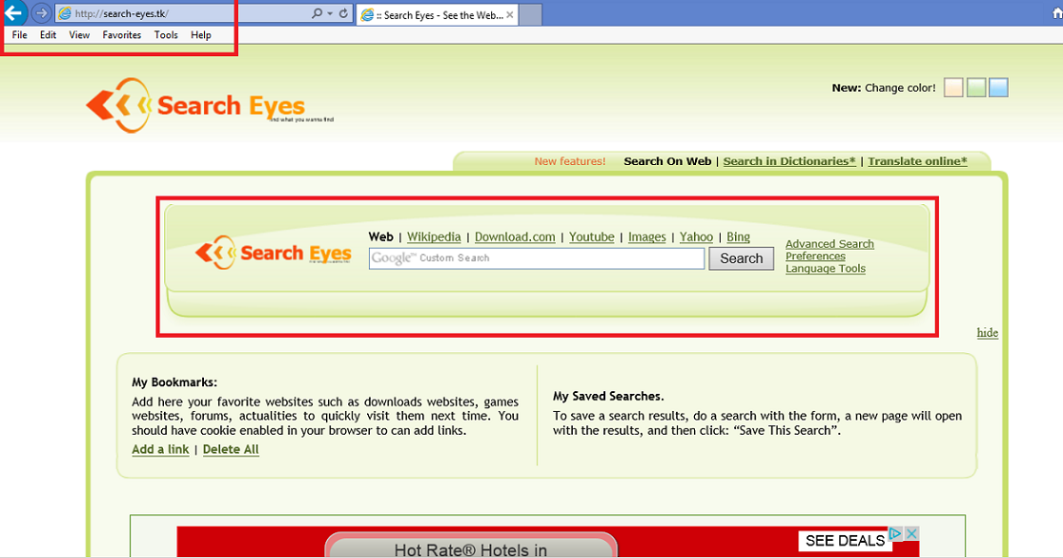Select the Search Eyes browser tab
1063x558 pixels.
tap(438, 15)
